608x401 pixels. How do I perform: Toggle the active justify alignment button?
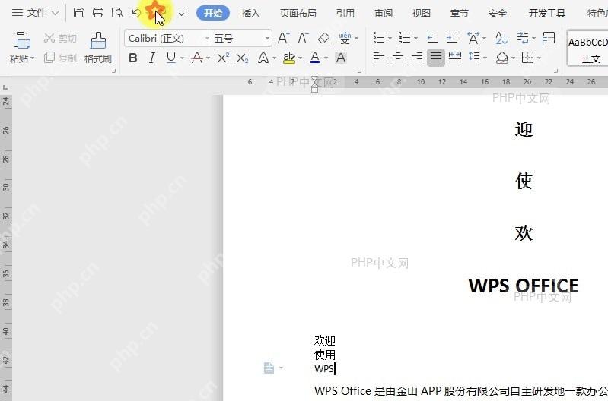click(x=436, y=58)
